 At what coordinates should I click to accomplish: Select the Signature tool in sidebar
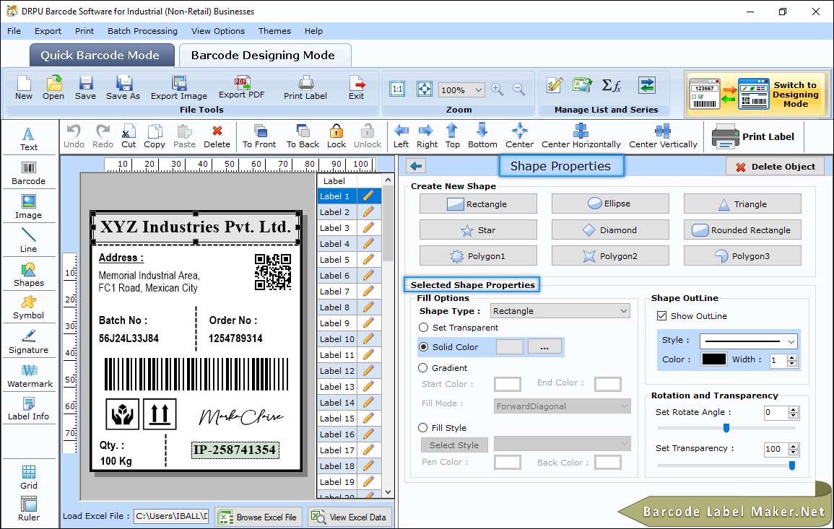29,342
